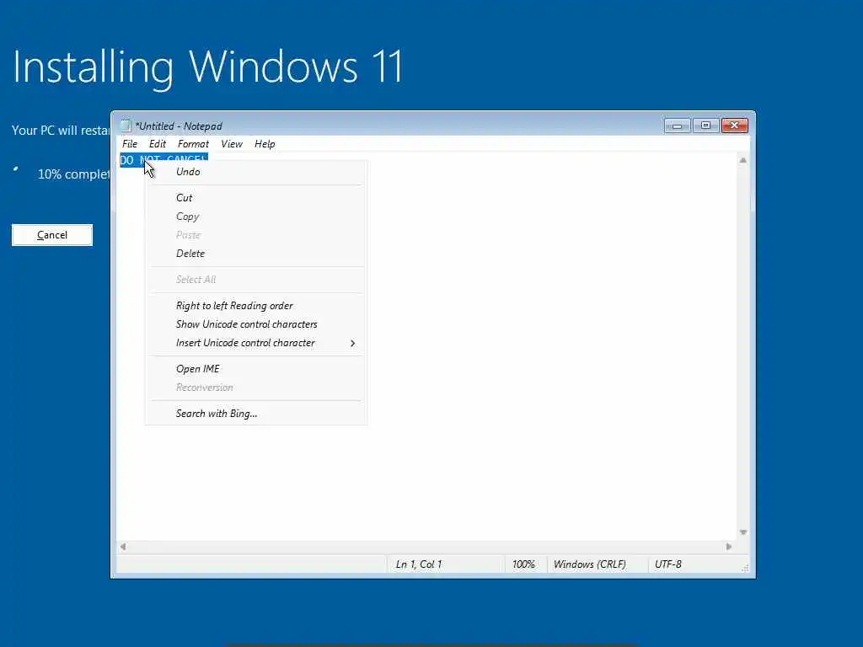Click the resize grip in the Notepad corner
863x647 pixels.
click(745, 569)
